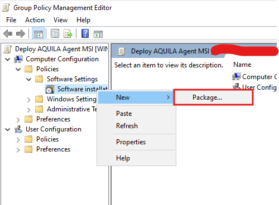Click User Configuration entry text in right pane

pos(259,87)
